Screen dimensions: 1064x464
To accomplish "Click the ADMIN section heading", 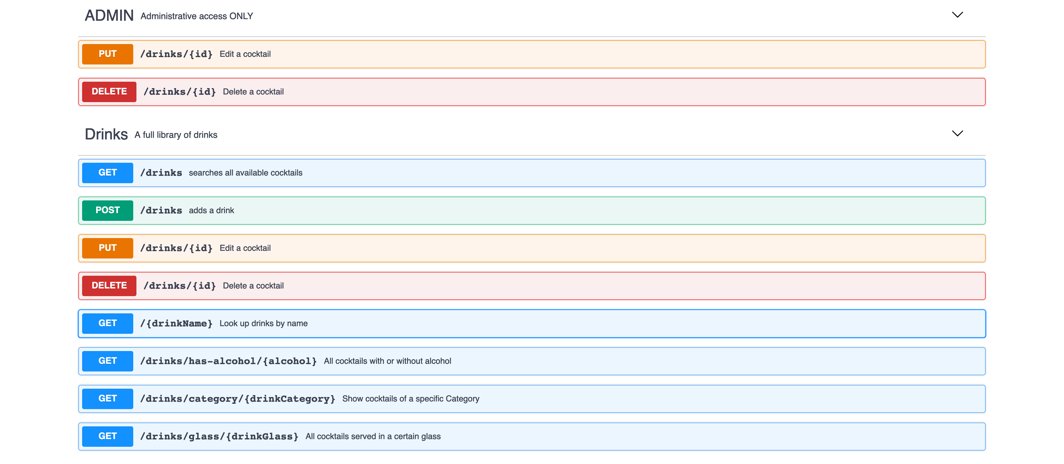I will [x=109, y=16].
